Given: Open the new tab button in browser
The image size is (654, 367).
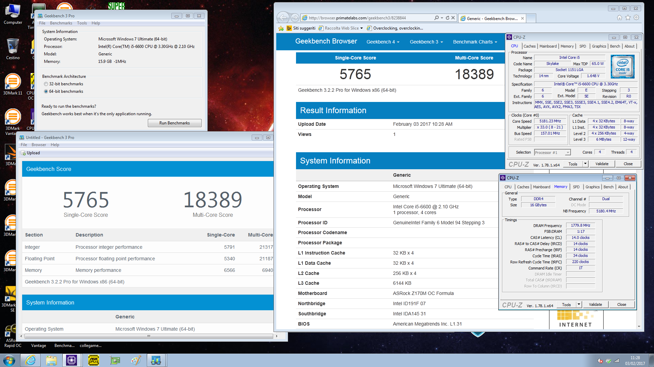Looking at the screenshot, I should pos(531,18).
